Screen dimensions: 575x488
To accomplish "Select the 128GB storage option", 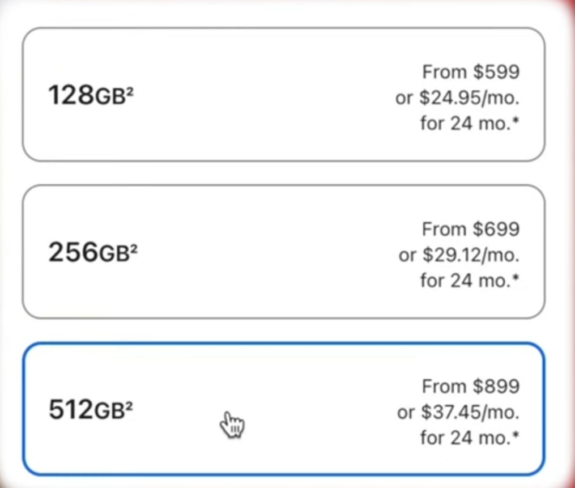I will click(283, 94).
